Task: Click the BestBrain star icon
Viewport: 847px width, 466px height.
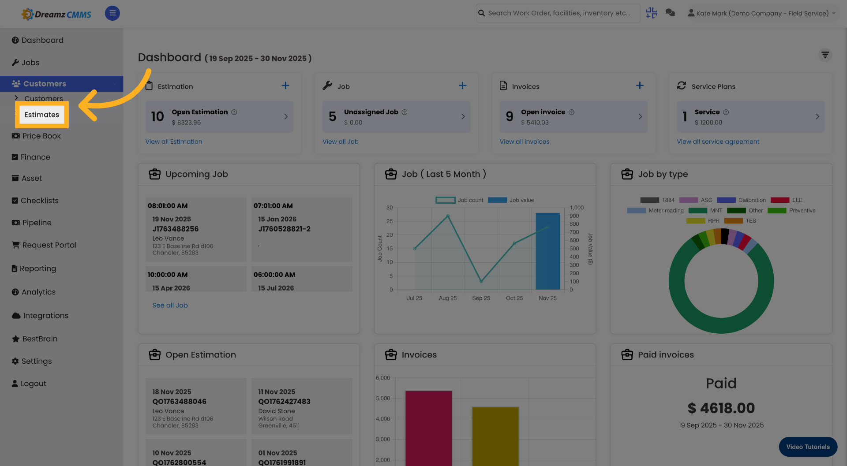Action: 16,339
